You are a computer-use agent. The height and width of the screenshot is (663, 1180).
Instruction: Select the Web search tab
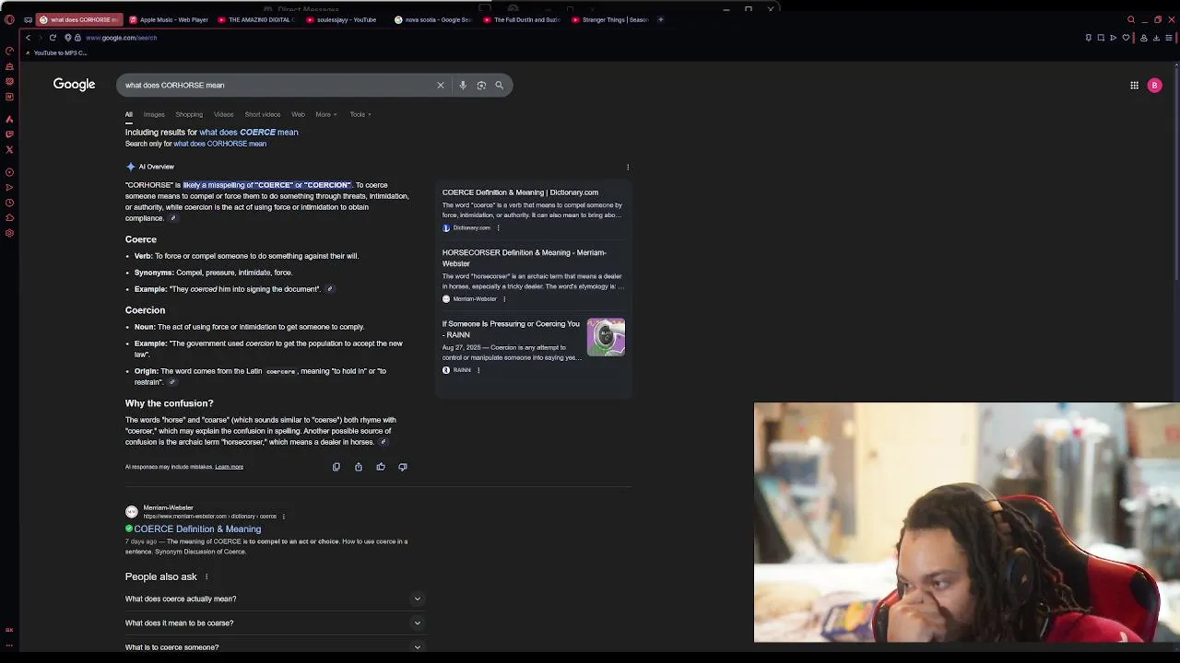pyautogui.click(x=298, y=114)
